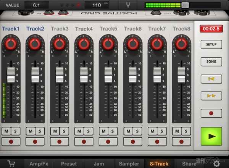Open settings gear icon
This screenshot has height=168, width=229.
click(217, 163)
